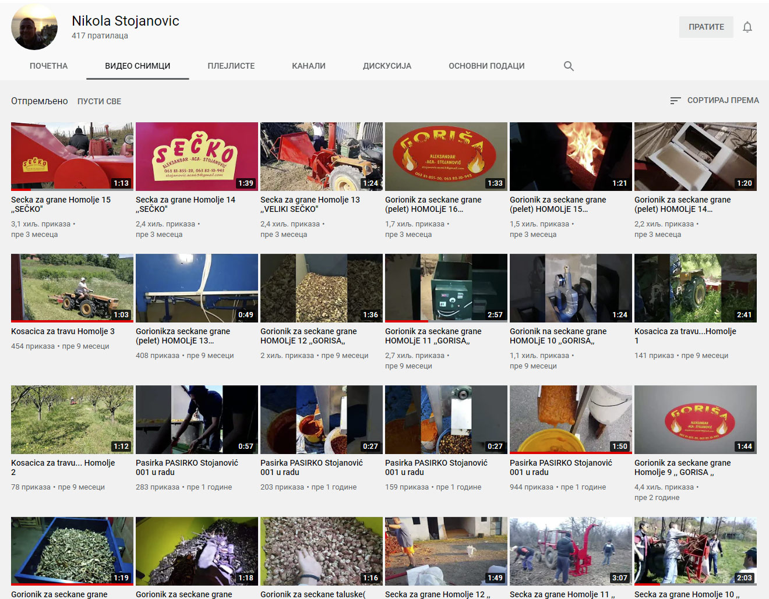
Task: Open the СОРТИРАЈ ПРЕМА sort dropdown
Action: point(715,101)
